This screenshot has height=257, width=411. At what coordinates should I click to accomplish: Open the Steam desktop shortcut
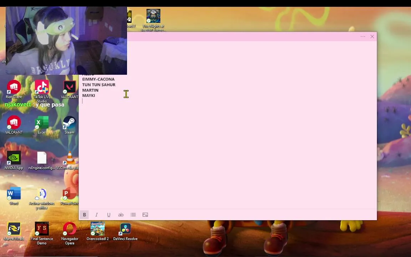tap(70, 125)
